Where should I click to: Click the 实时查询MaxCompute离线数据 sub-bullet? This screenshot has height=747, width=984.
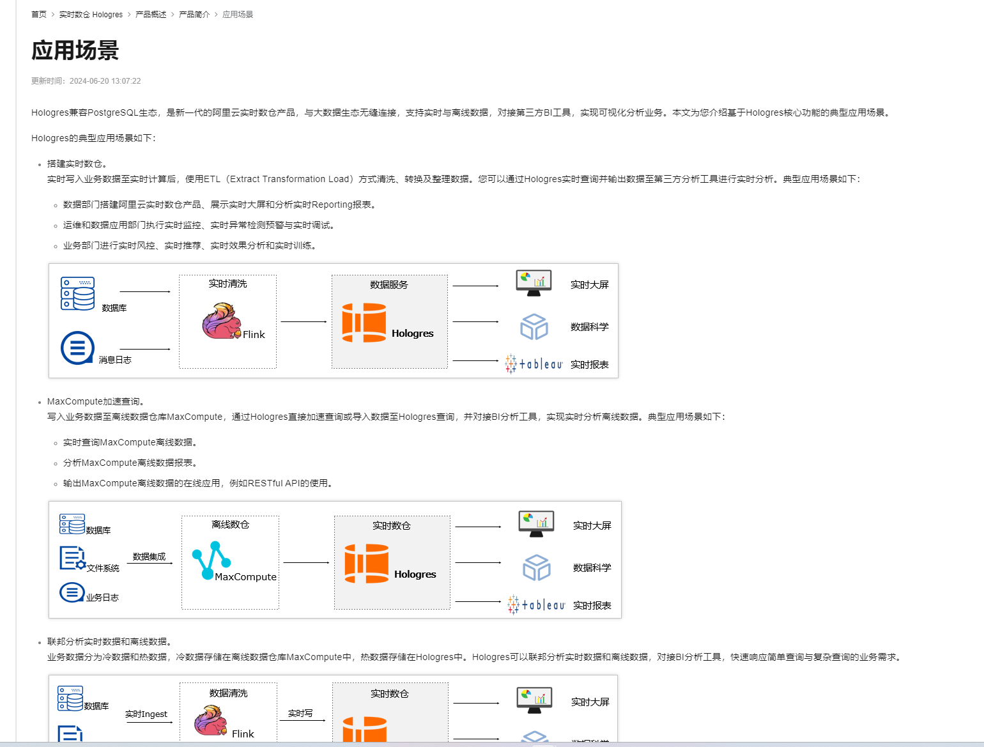pos(131,442)
